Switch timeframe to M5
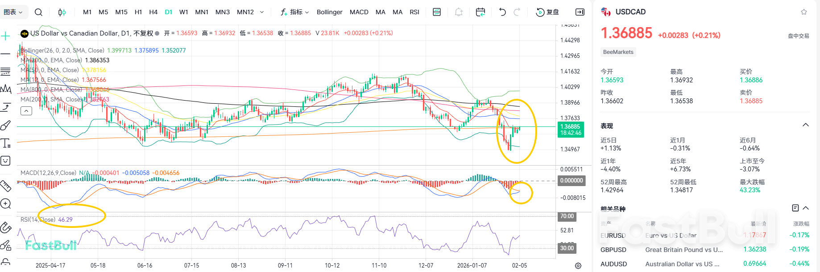 point(104,12)
